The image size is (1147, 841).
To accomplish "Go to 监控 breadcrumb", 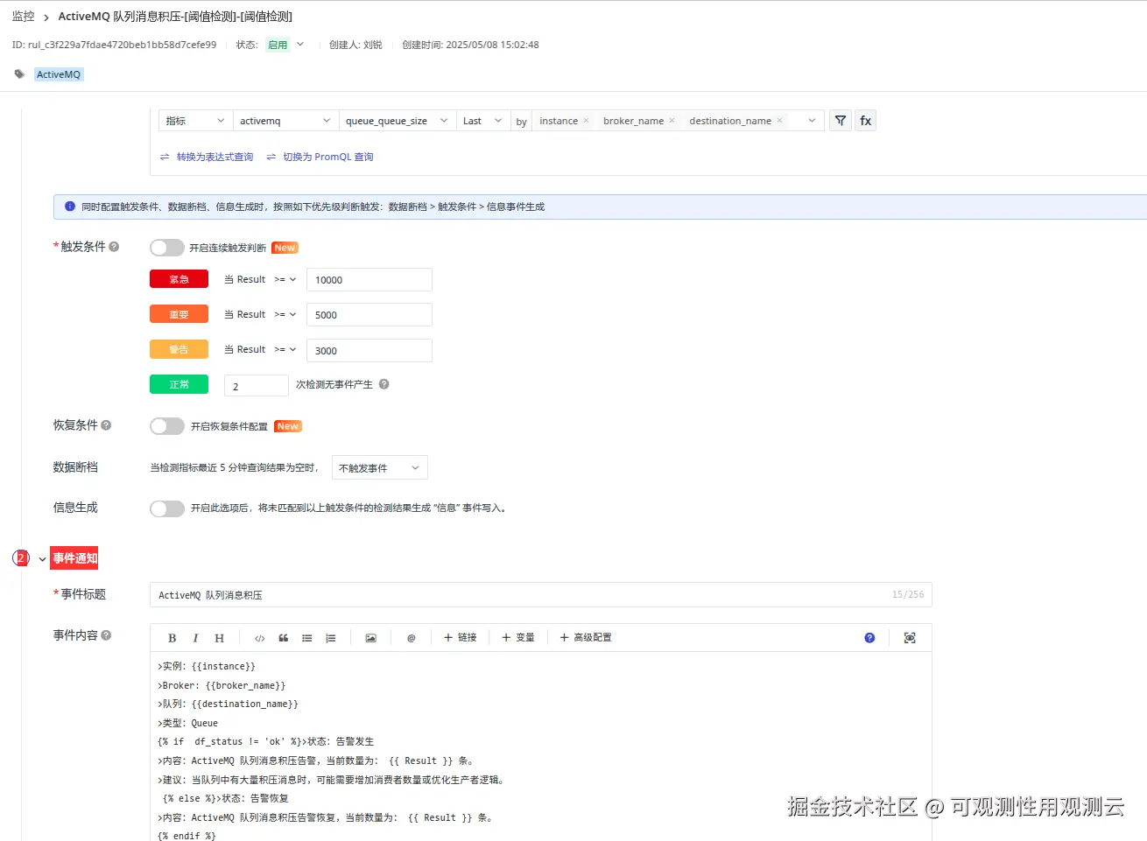I will click(x=24, y=17).
